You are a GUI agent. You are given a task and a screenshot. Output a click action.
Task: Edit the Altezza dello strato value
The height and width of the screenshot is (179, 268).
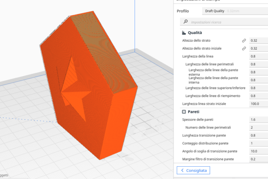259,40
